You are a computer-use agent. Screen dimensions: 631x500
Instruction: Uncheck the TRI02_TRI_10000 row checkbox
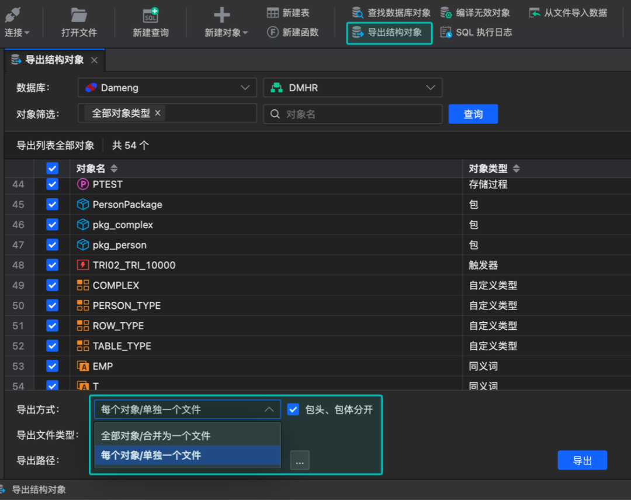(53, 265)
